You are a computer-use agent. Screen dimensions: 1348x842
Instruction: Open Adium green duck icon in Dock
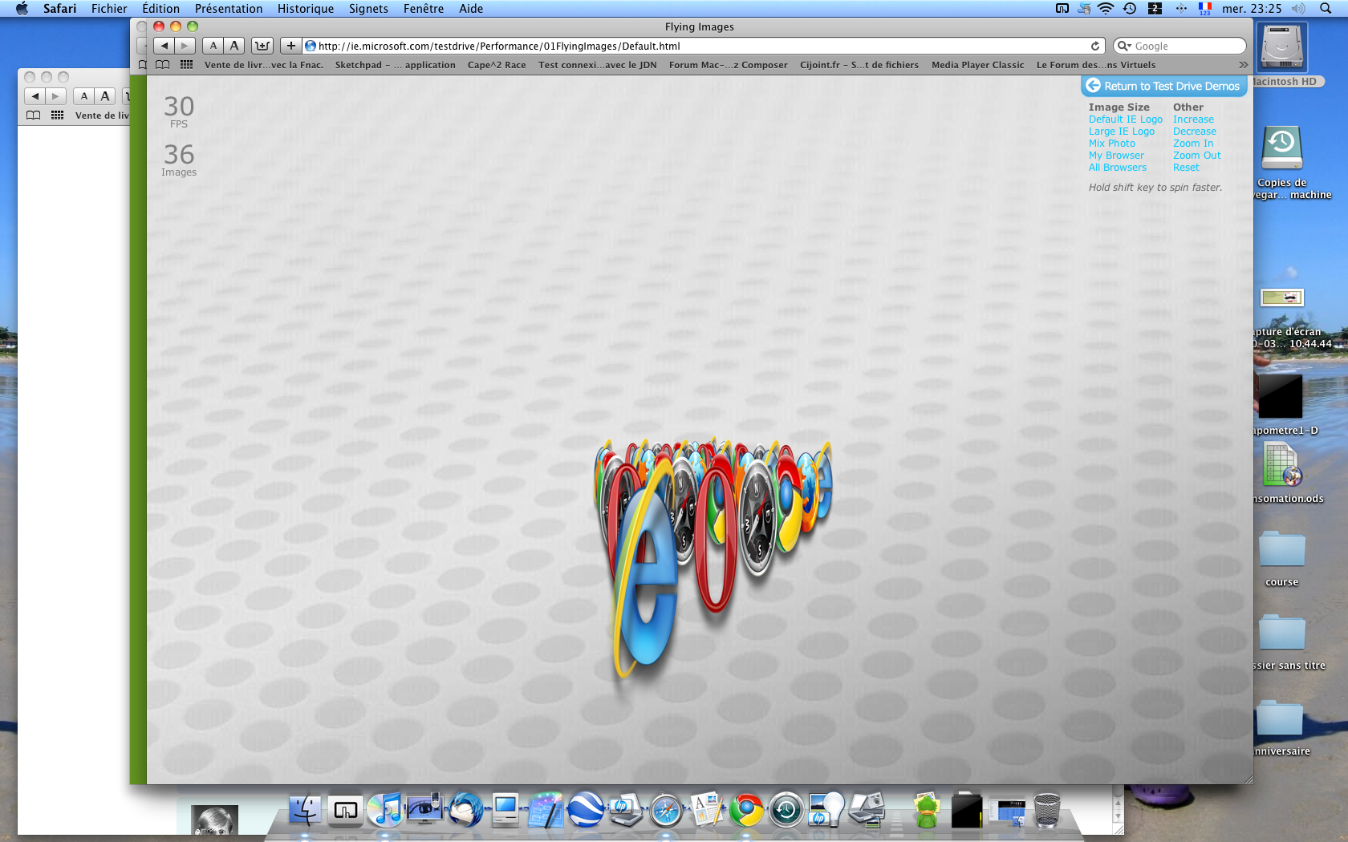click(x=927, y=810)
